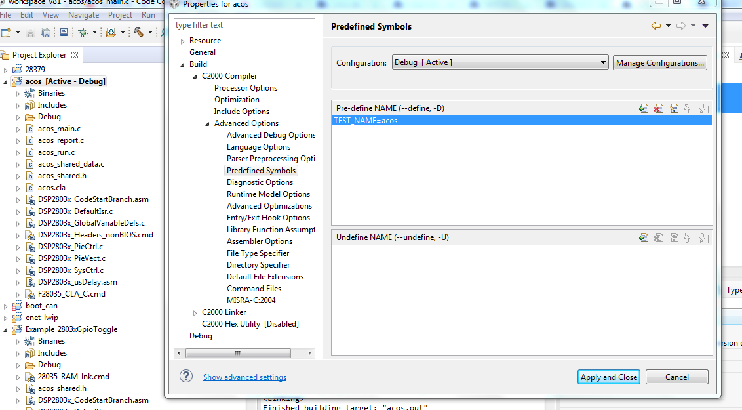Image resolution: width=742 pixels, height=410 pixels.
Task: Expand the Resource settings node
Action: point(182,41)
